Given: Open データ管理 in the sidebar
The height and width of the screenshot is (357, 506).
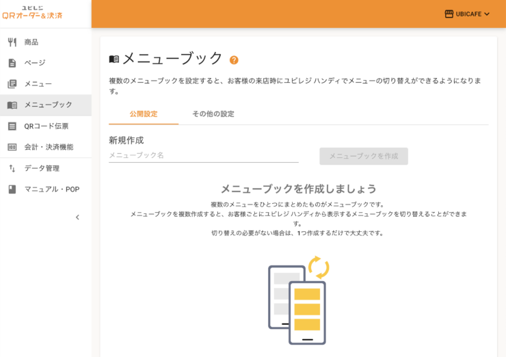Looking at the screenshot, I should pyautogui.click(x=46, y=168).
